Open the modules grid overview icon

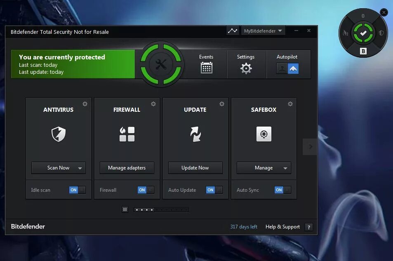[x=125, y=209]
